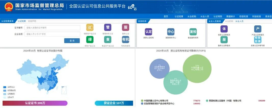Click the 产品认证检查员 icon
The width and height of the screenshot is (272, 108).
click(x=258, y=29)
